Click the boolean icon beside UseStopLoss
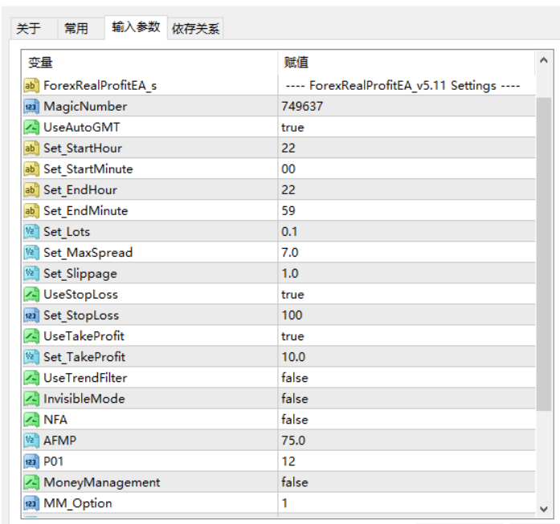This screenshot has height=524, width=560. (31, 294)
